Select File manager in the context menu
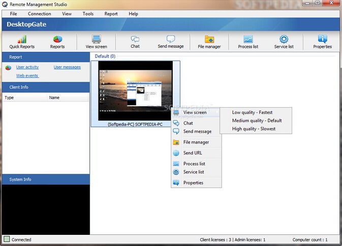This screenshot has width=342, height=246. point(196,142)
